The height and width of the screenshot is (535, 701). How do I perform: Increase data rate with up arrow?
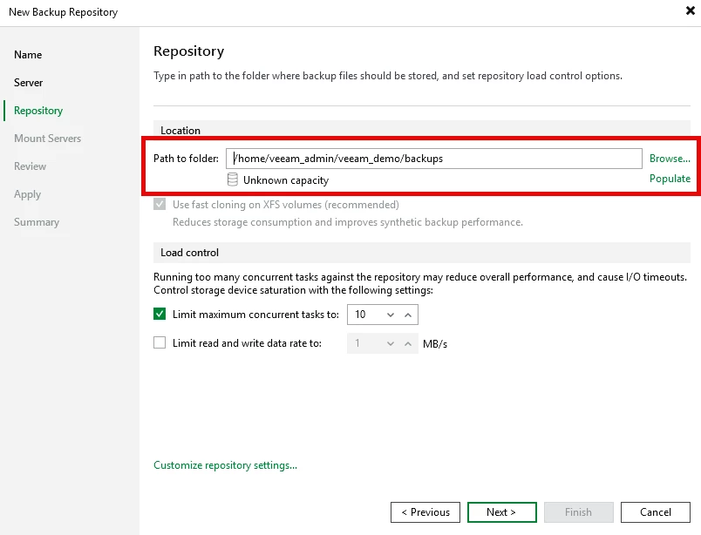[x=408, y=343]
